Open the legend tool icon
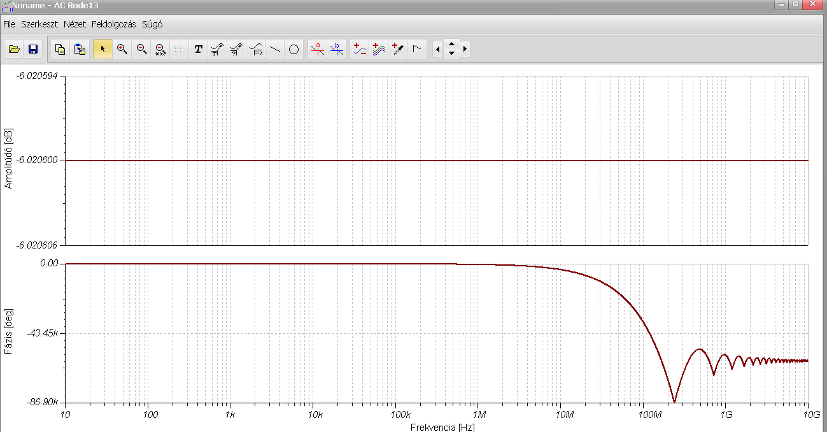Viewport: 827px width, 432px height. 256,49
